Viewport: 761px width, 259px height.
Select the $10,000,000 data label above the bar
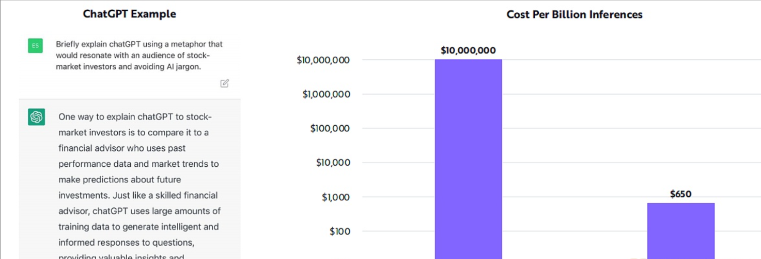point(468,50)
